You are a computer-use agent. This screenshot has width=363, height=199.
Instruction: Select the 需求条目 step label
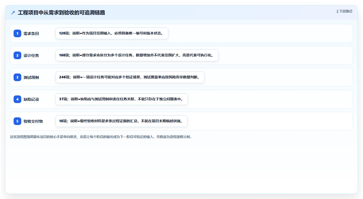coord(31,33)
